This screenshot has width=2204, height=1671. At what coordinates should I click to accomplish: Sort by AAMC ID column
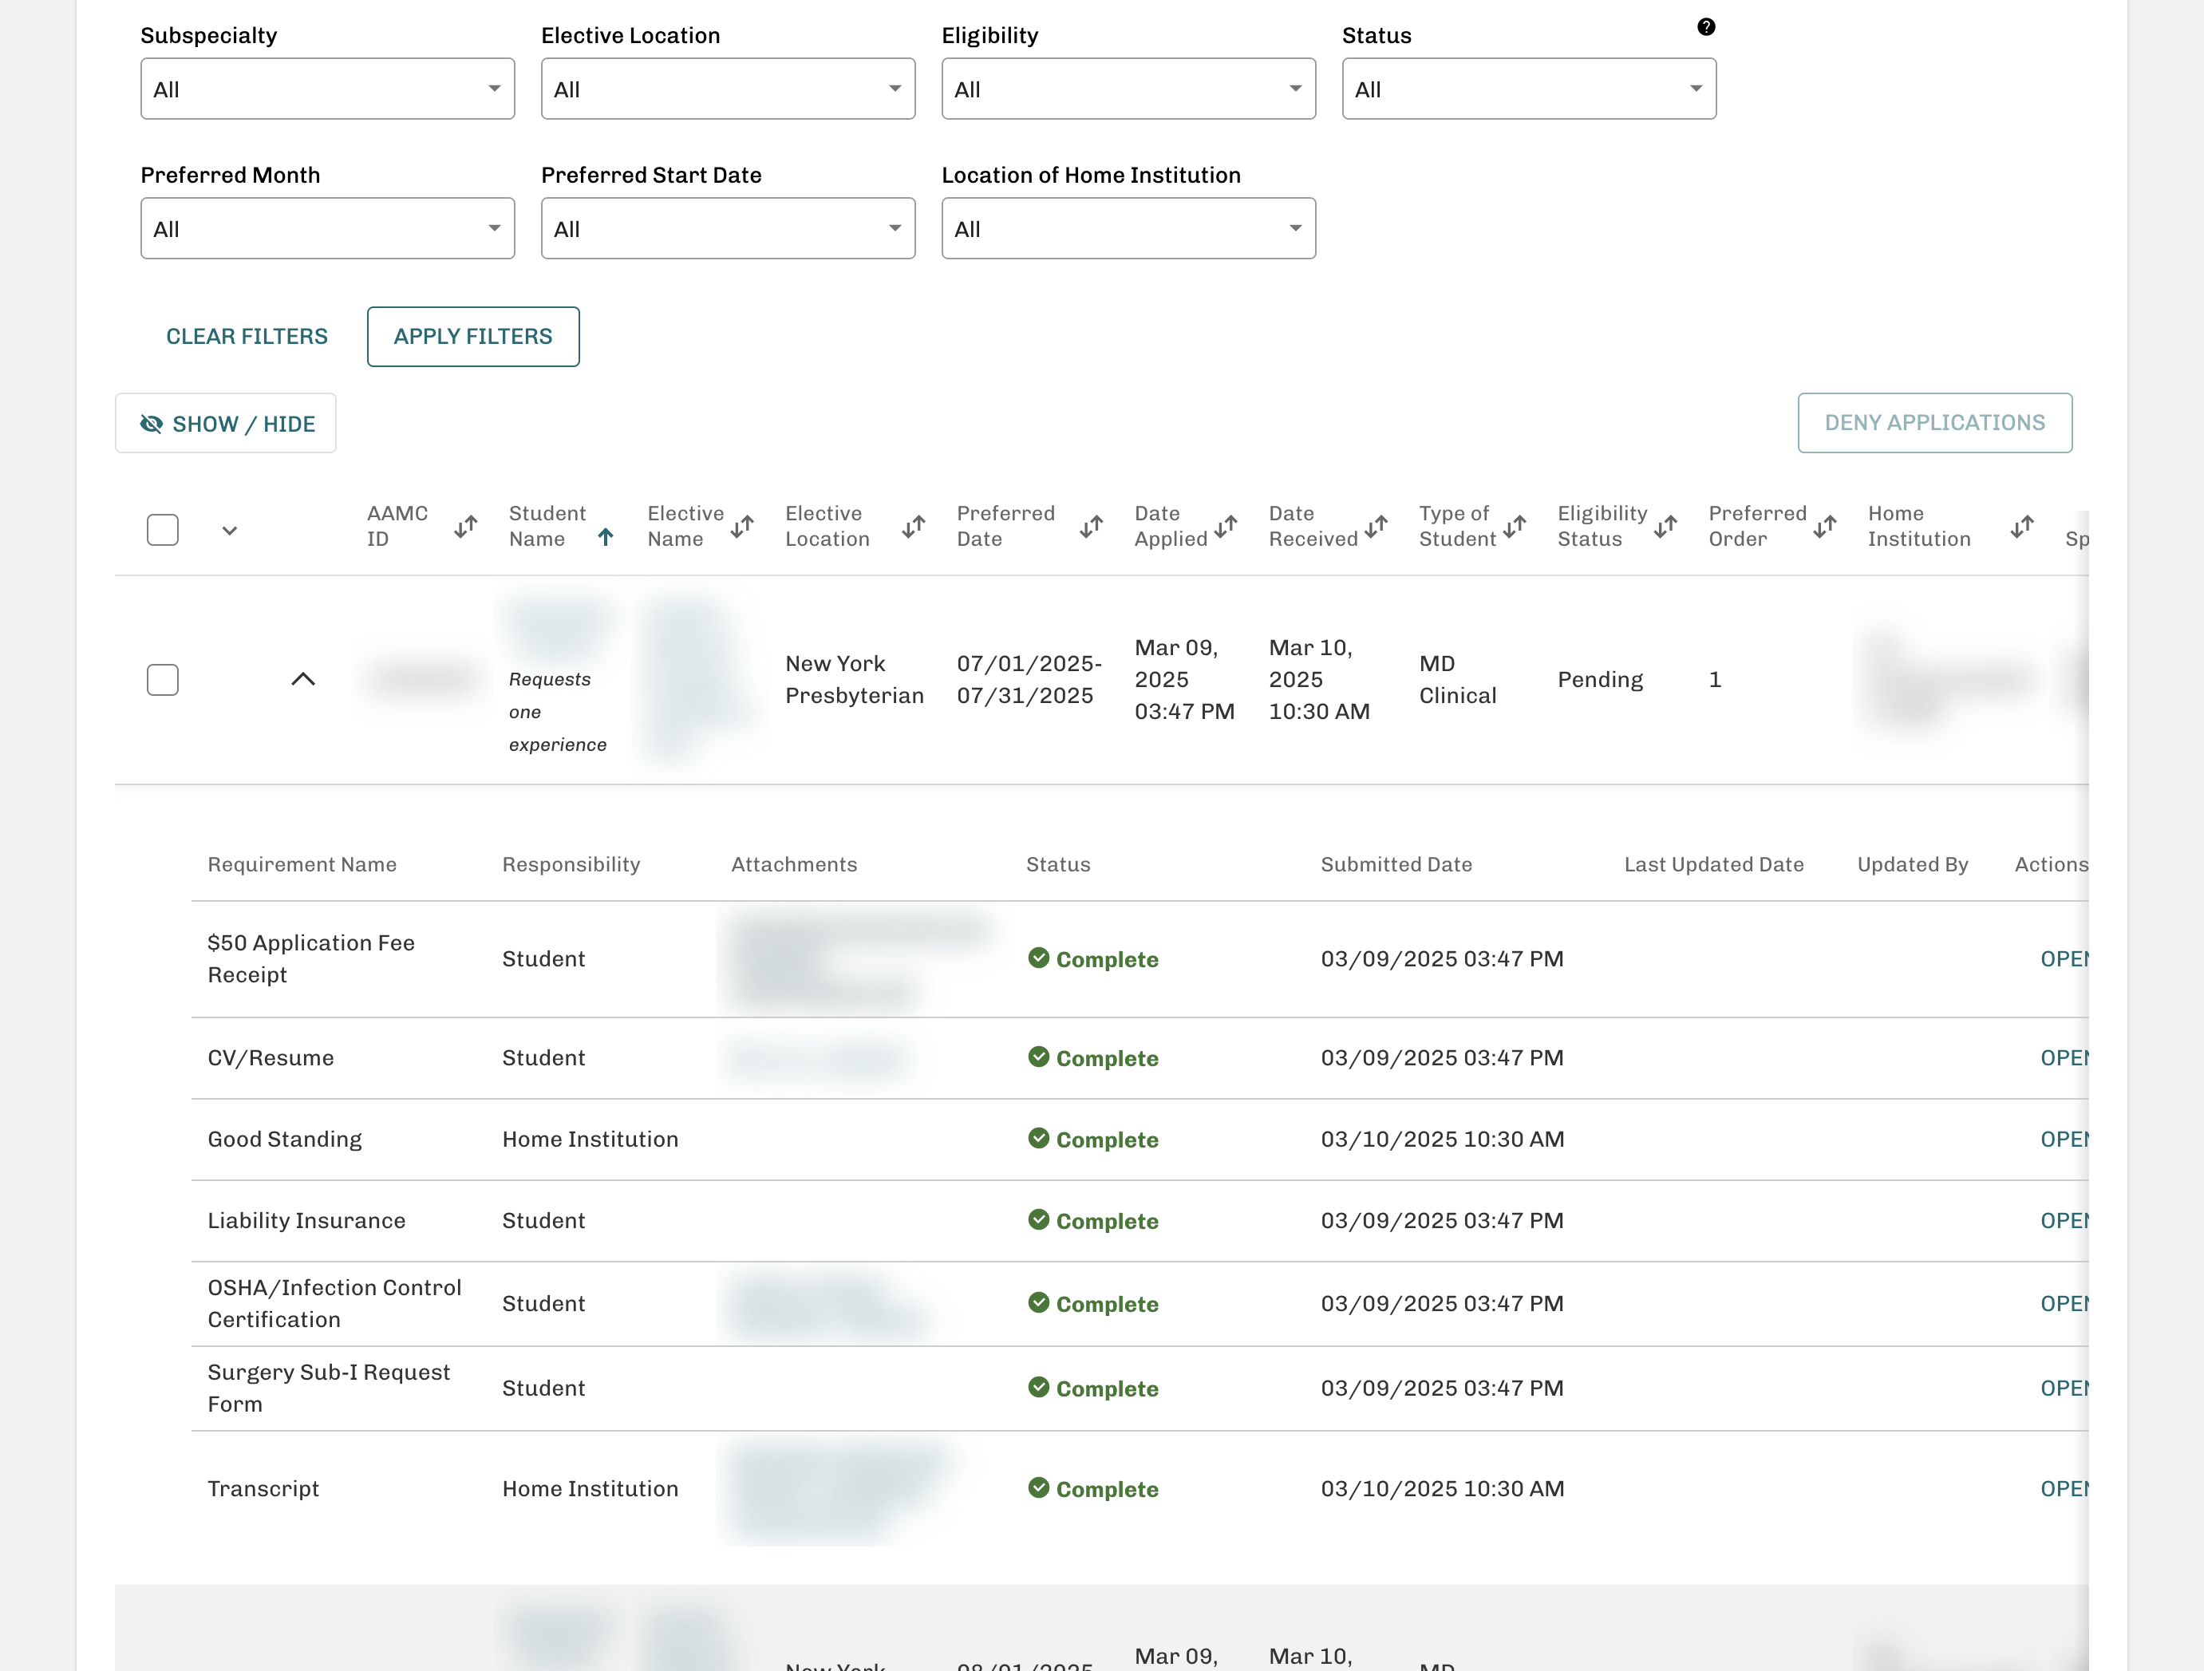(465, 526)
